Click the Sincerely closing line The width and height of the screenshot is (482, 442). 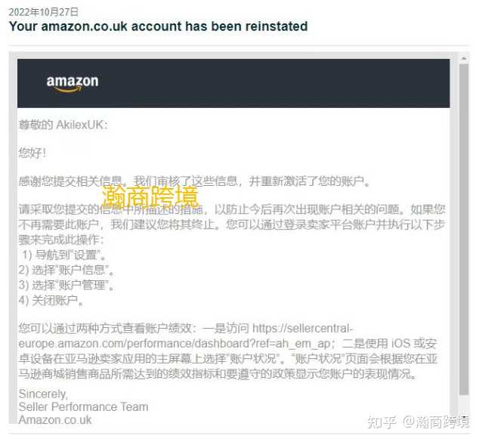tap(43, 394)
